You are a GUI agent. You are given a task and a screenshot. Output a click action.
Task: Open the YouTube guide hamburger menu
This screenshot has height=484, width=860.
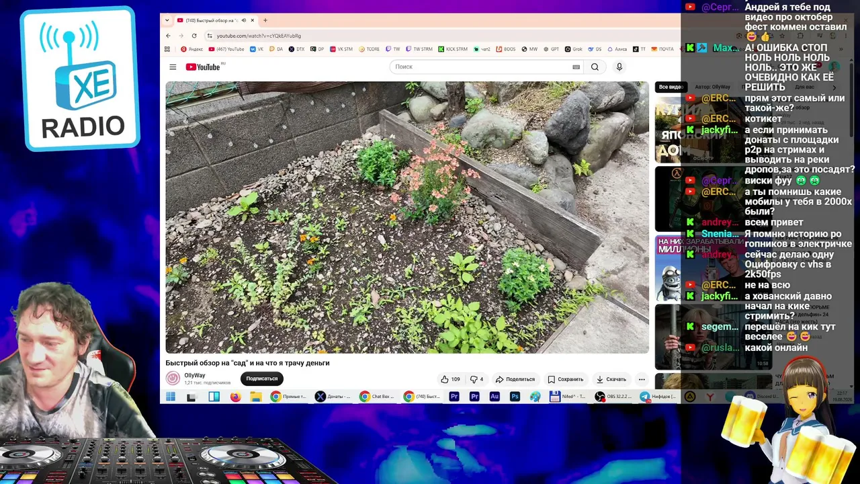point(173,67)
